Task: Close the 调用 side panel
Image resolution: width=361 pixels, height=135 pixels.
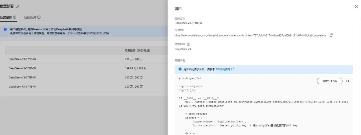Action: tap(356, 6)
